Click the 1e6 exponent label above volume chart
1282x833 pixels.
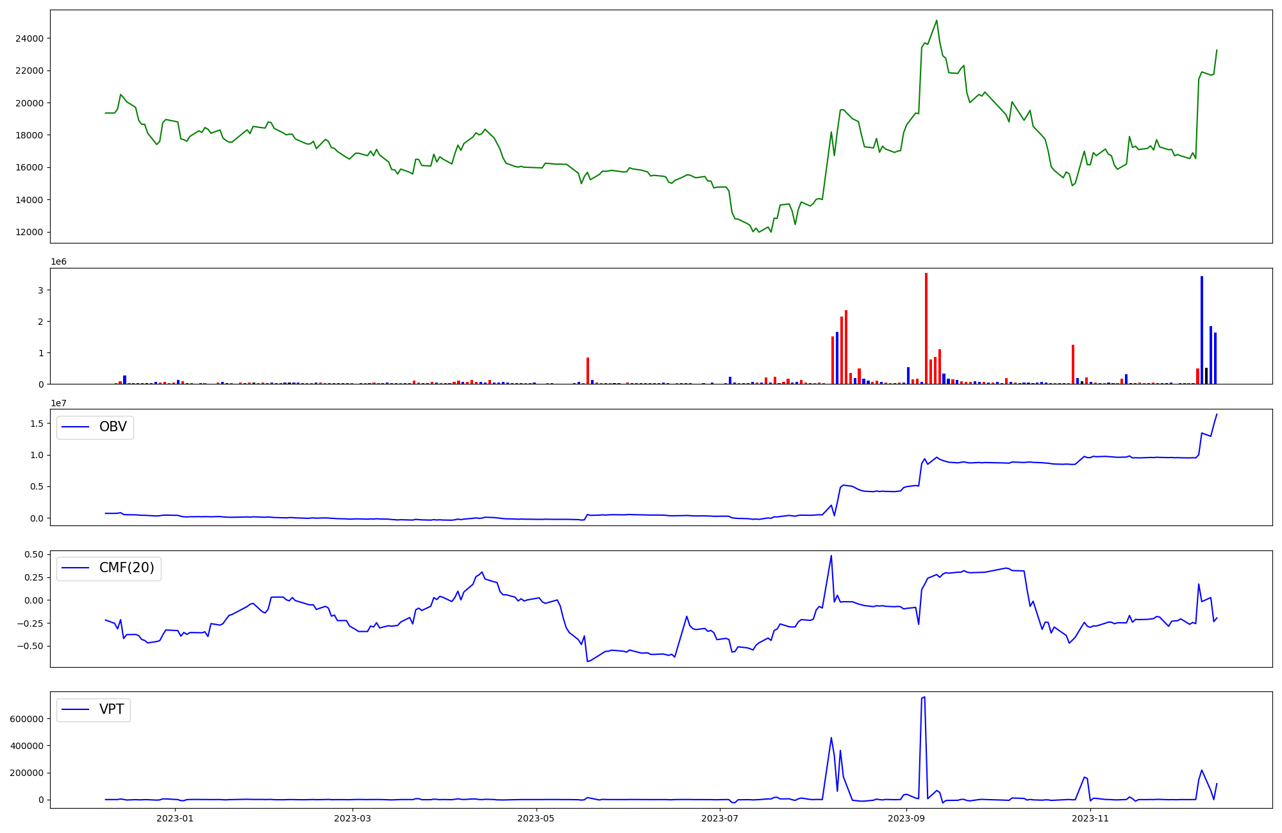coord(58,262)
